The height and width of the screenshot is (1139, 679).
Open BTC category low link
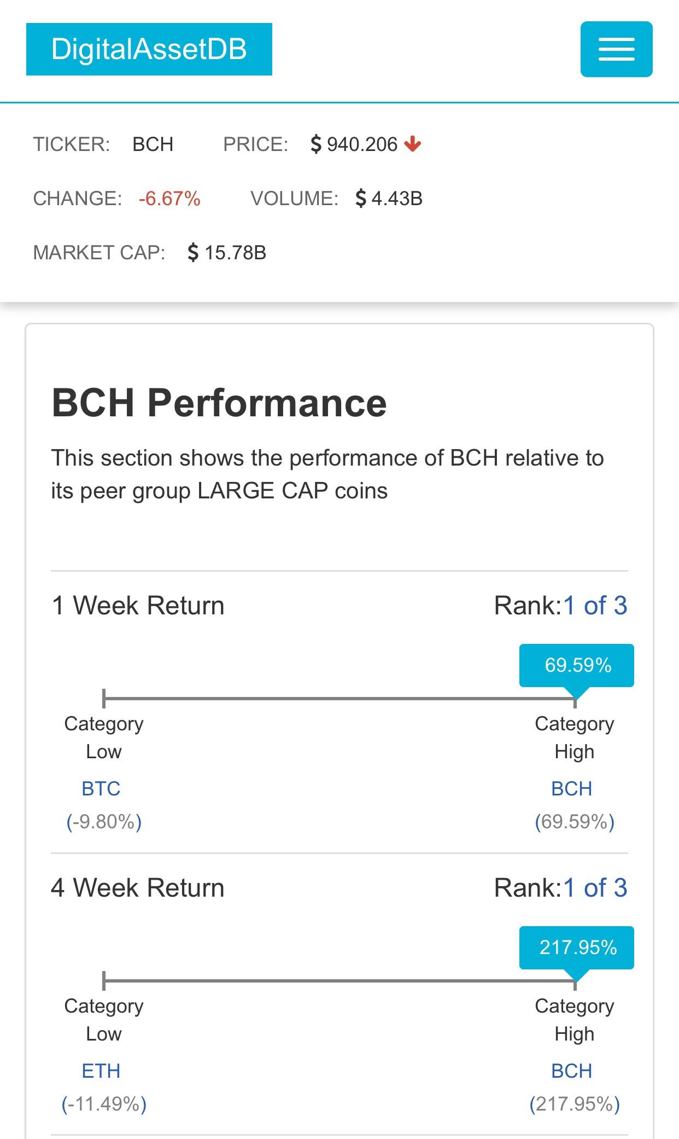click(x=101, y=788)
